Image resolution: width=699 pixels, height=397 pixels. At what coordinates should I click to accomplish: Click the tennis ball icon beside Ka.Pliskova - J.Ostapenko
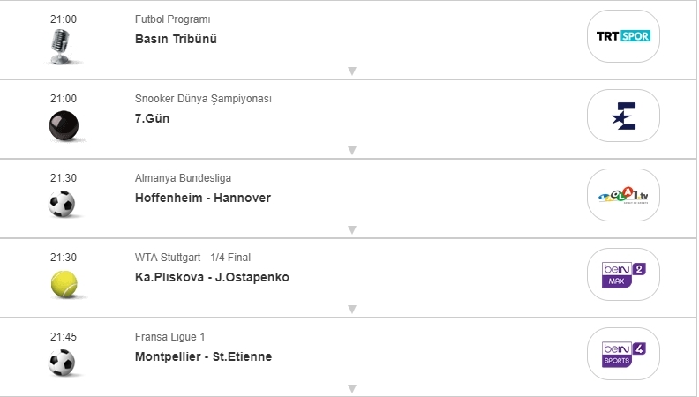tap(64, 283)
